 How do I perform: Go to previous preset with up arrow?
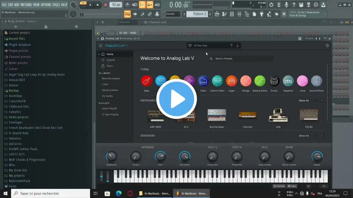(x=231, y=45)
